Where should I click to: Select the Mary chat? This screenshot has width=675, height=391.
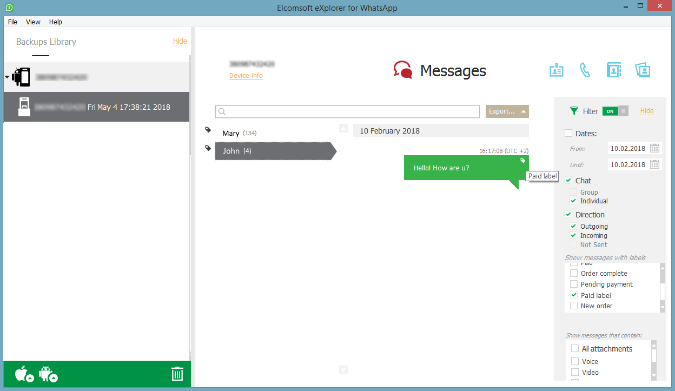click(x=276, y=132)
